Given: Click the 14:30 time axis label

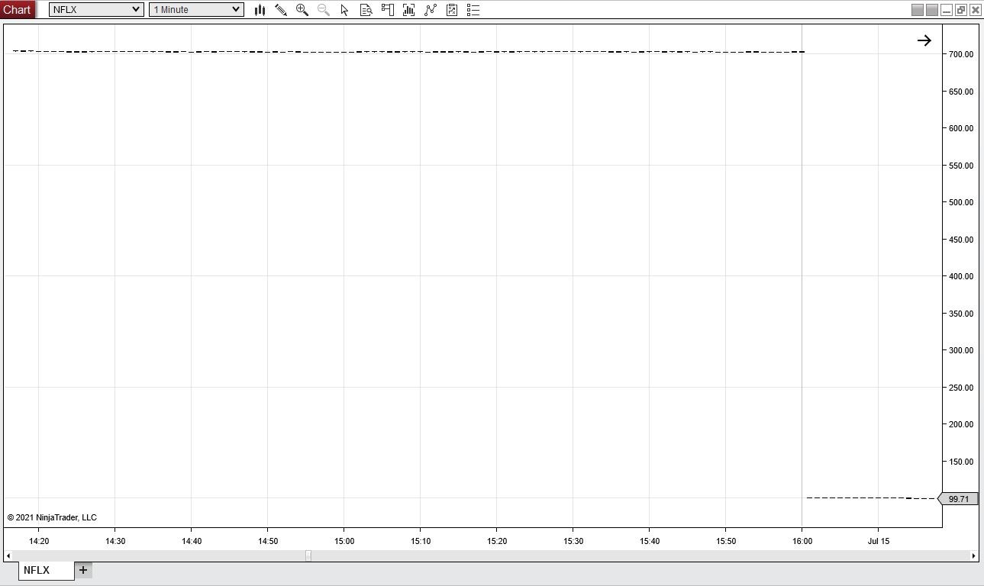Looking at the screenshot, I should pos(115,541).
